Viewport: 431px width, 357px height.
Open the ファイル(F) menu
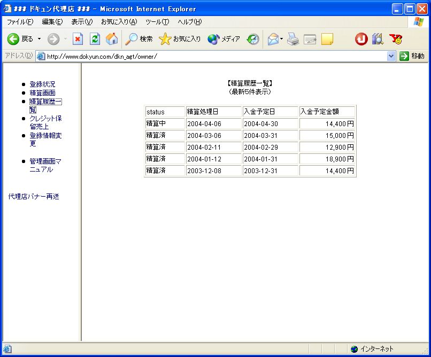[x=20, y=22]
